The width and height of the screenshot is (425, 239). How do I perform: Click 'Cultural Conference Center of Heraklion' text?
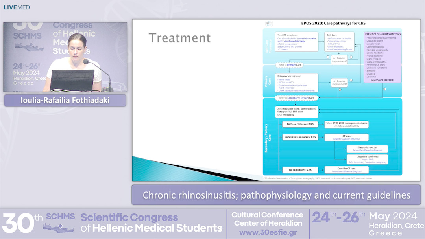268,219
